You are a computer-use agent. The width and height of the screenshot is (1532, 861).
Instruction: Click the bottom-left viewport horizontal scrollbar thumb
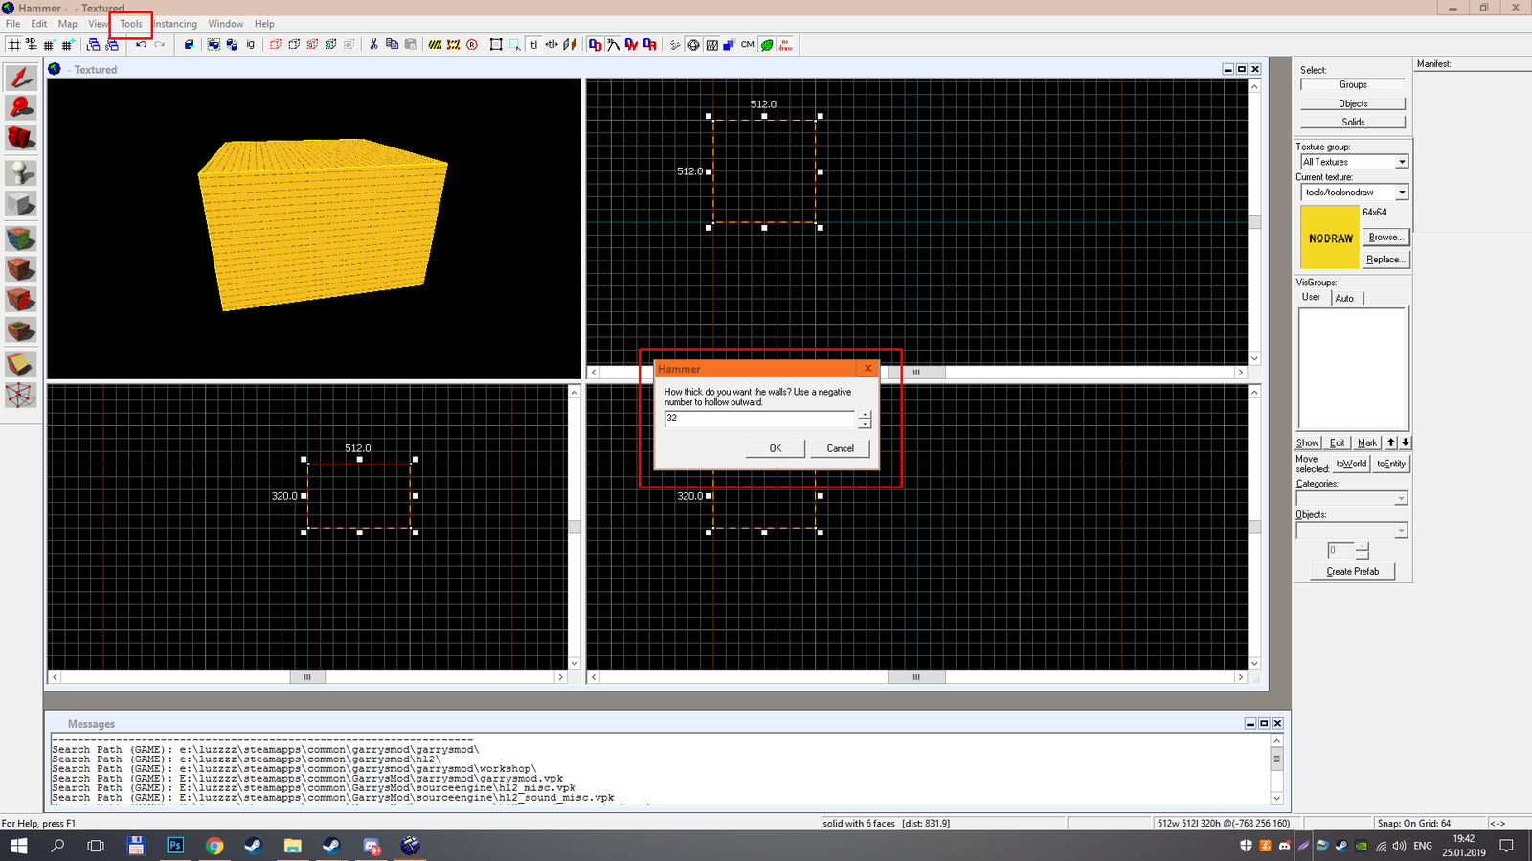(x=307, y=677)
